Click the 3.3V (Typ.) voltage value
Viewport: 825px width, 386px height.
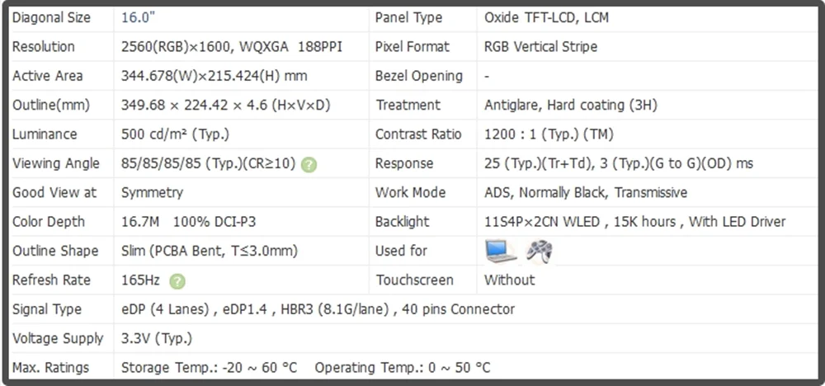pos(156,338)
